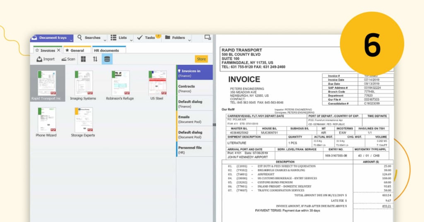Close the Invoices tray tab
The height and width of the screenshot is (222, 424).
pos(58,50)
